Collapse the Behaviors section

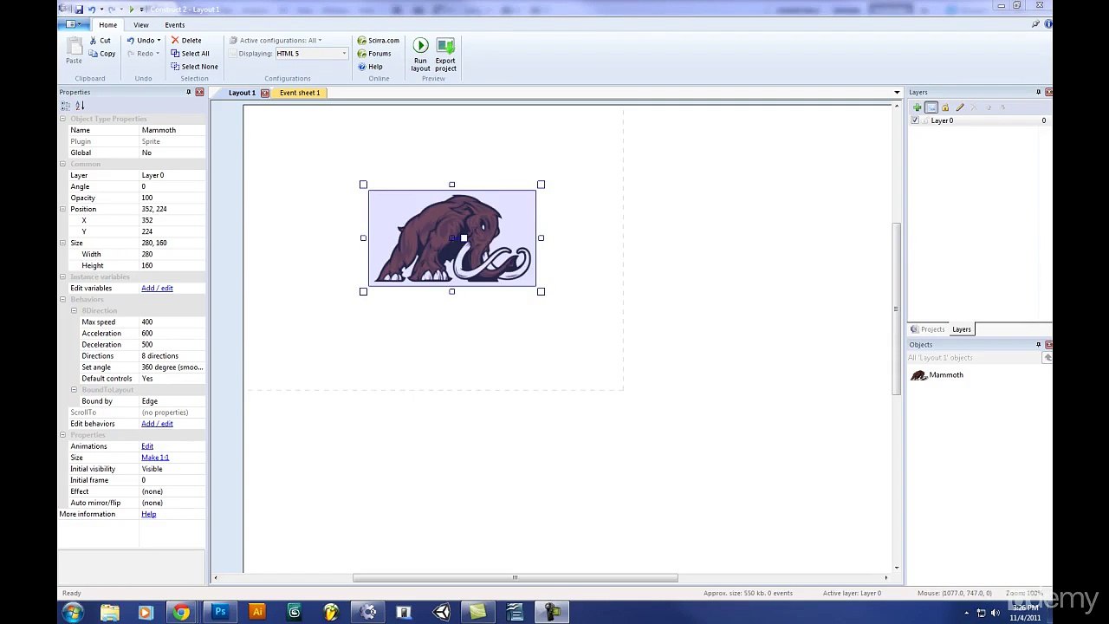(x=62, y=299)
